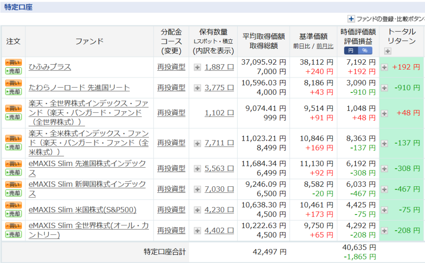Image resolution: width=425 pixels, height=263 pixels.
Task: Expand holdings breakdown plus for eMAXIS Slim 全世界株式(オール・カントリー)
Action: (197, 231)
